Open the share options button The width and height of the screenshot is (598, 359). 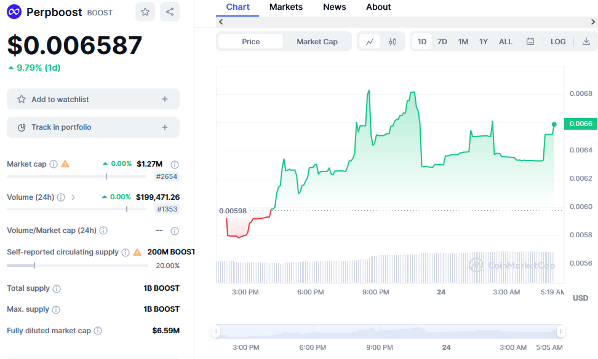click(x=170, y=12)
